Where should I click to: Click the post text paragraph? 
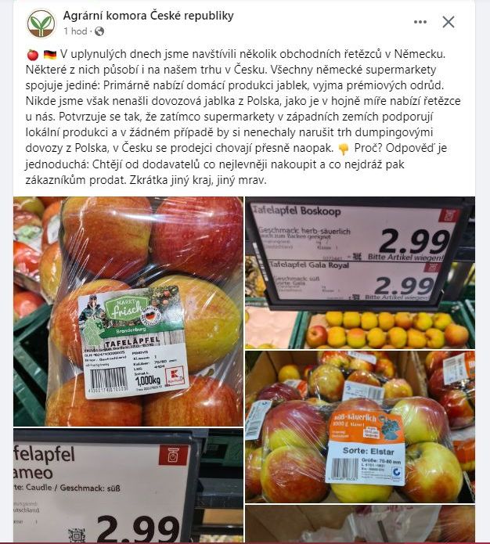pyautogui.click(x=243, y=117)
